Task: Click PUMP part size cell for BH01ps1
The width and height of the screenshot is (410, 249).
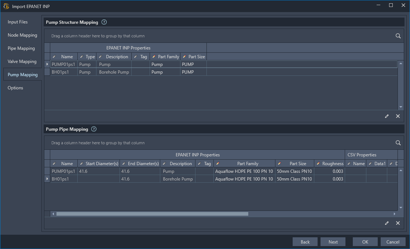Action: [193, 72]
